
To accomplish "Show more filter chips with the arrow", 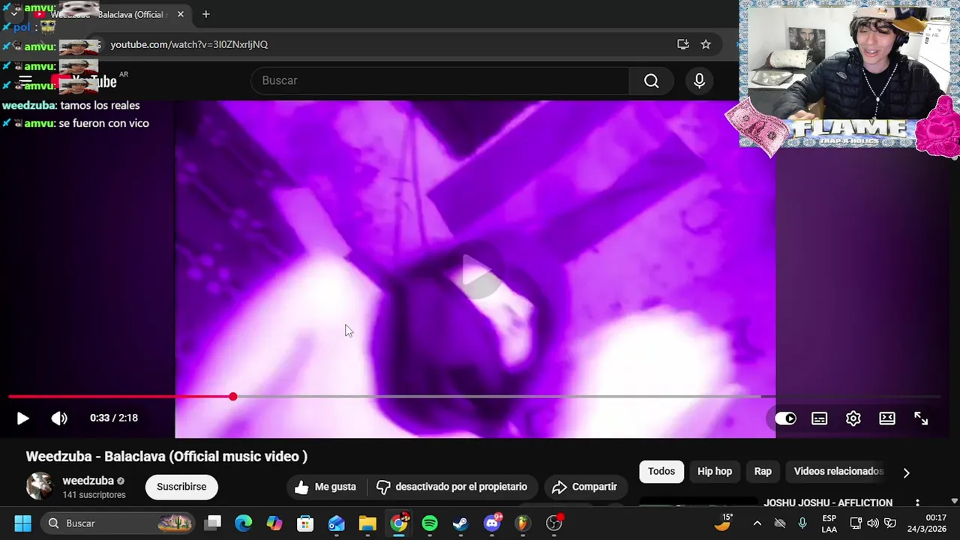I will pyautogui.click(x=906, y=472).
